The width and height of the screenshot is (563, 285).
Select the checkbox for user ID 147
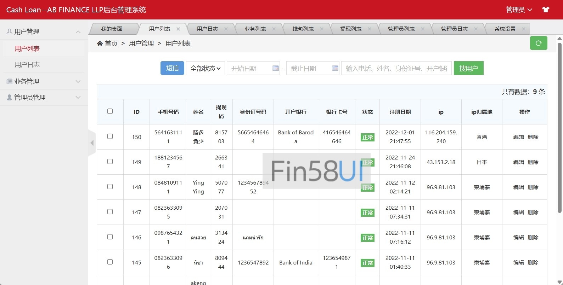(110, 212)
